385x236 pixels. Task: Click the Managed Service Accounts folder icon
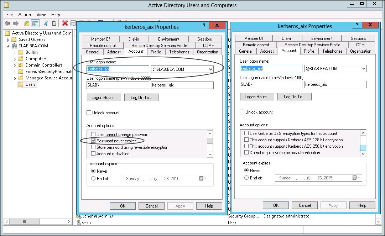[x=21, y=78]
